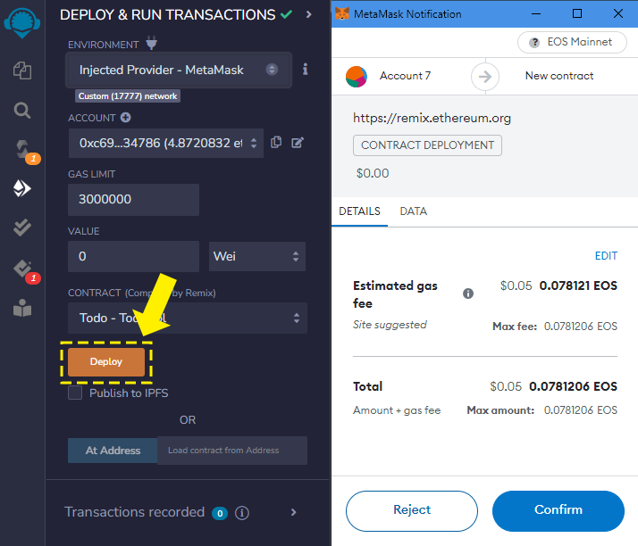Toggle Publish to IPFS checkbox

coord(75,393)
